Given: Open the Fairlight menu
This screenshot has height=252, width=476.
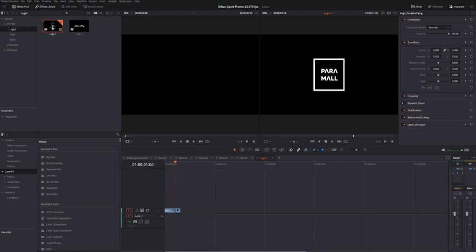Looking at the screenshot, I should pyautogui.click(x=112, y=1).
